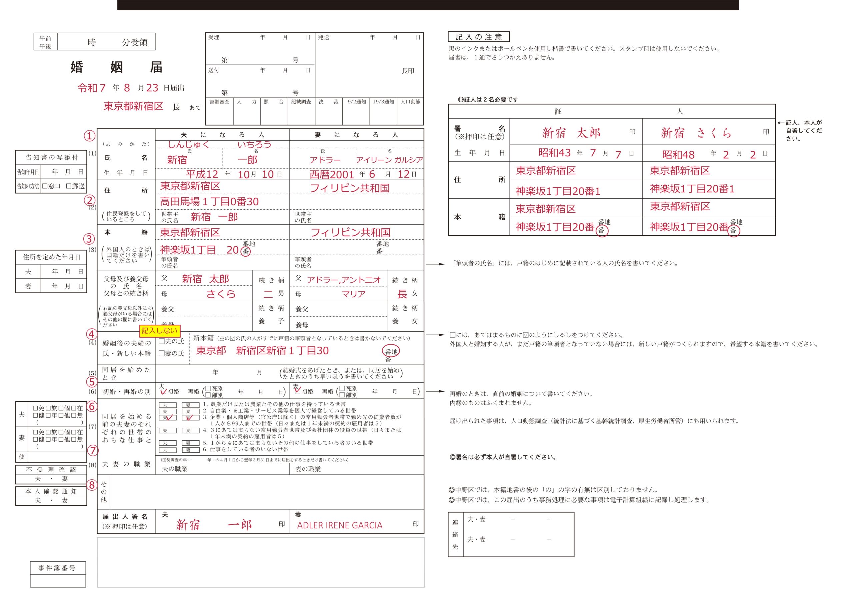Click the red circled number 8 marker
Image resolution: width=853 pixels, height=603 pixels.
(92, 485)
